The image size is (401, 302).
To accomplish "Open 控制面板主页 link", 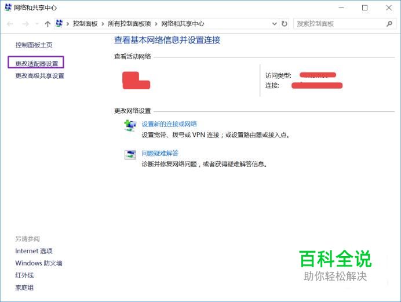I will click(34, 45).
